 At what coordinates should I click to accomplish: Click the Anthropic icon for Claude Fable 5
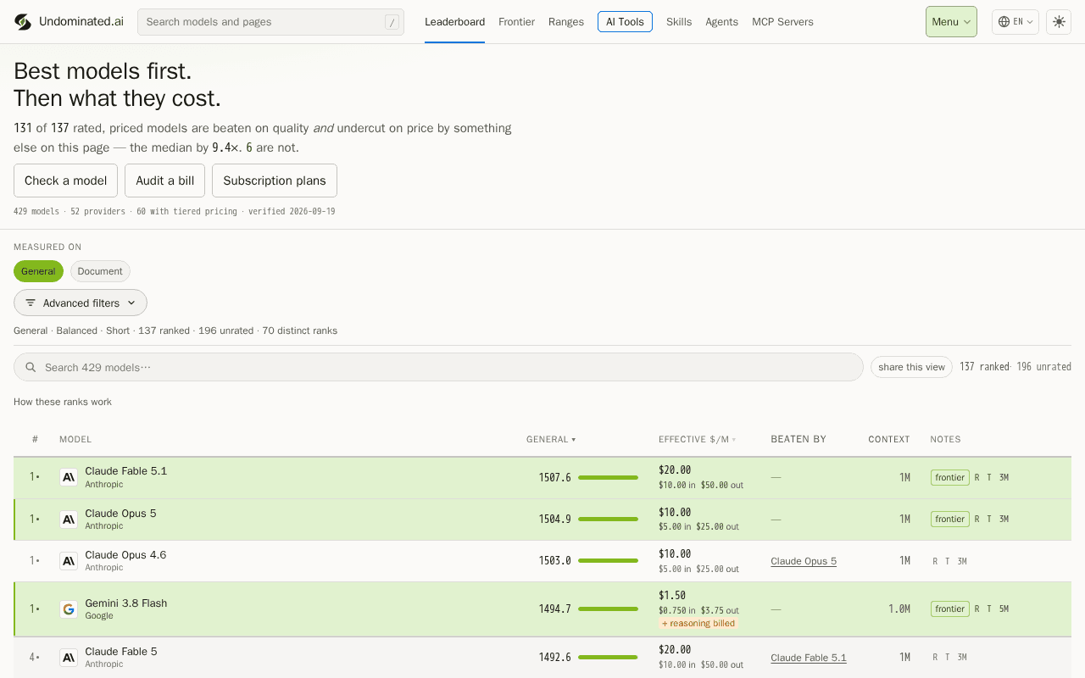[x=69, y=657]
